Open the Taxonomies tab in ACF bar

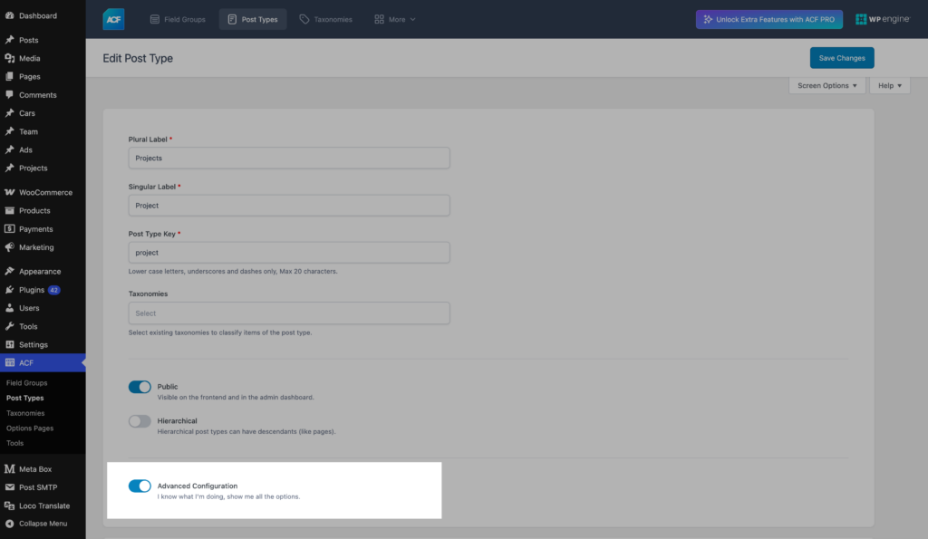coord(325,20)
